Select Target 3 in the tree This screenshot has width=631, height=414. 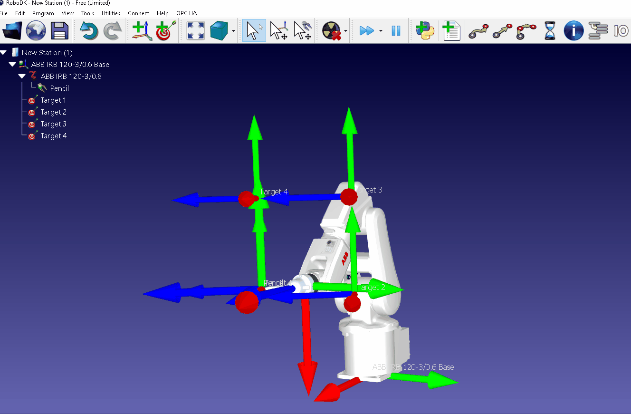[x=53, y=124]
